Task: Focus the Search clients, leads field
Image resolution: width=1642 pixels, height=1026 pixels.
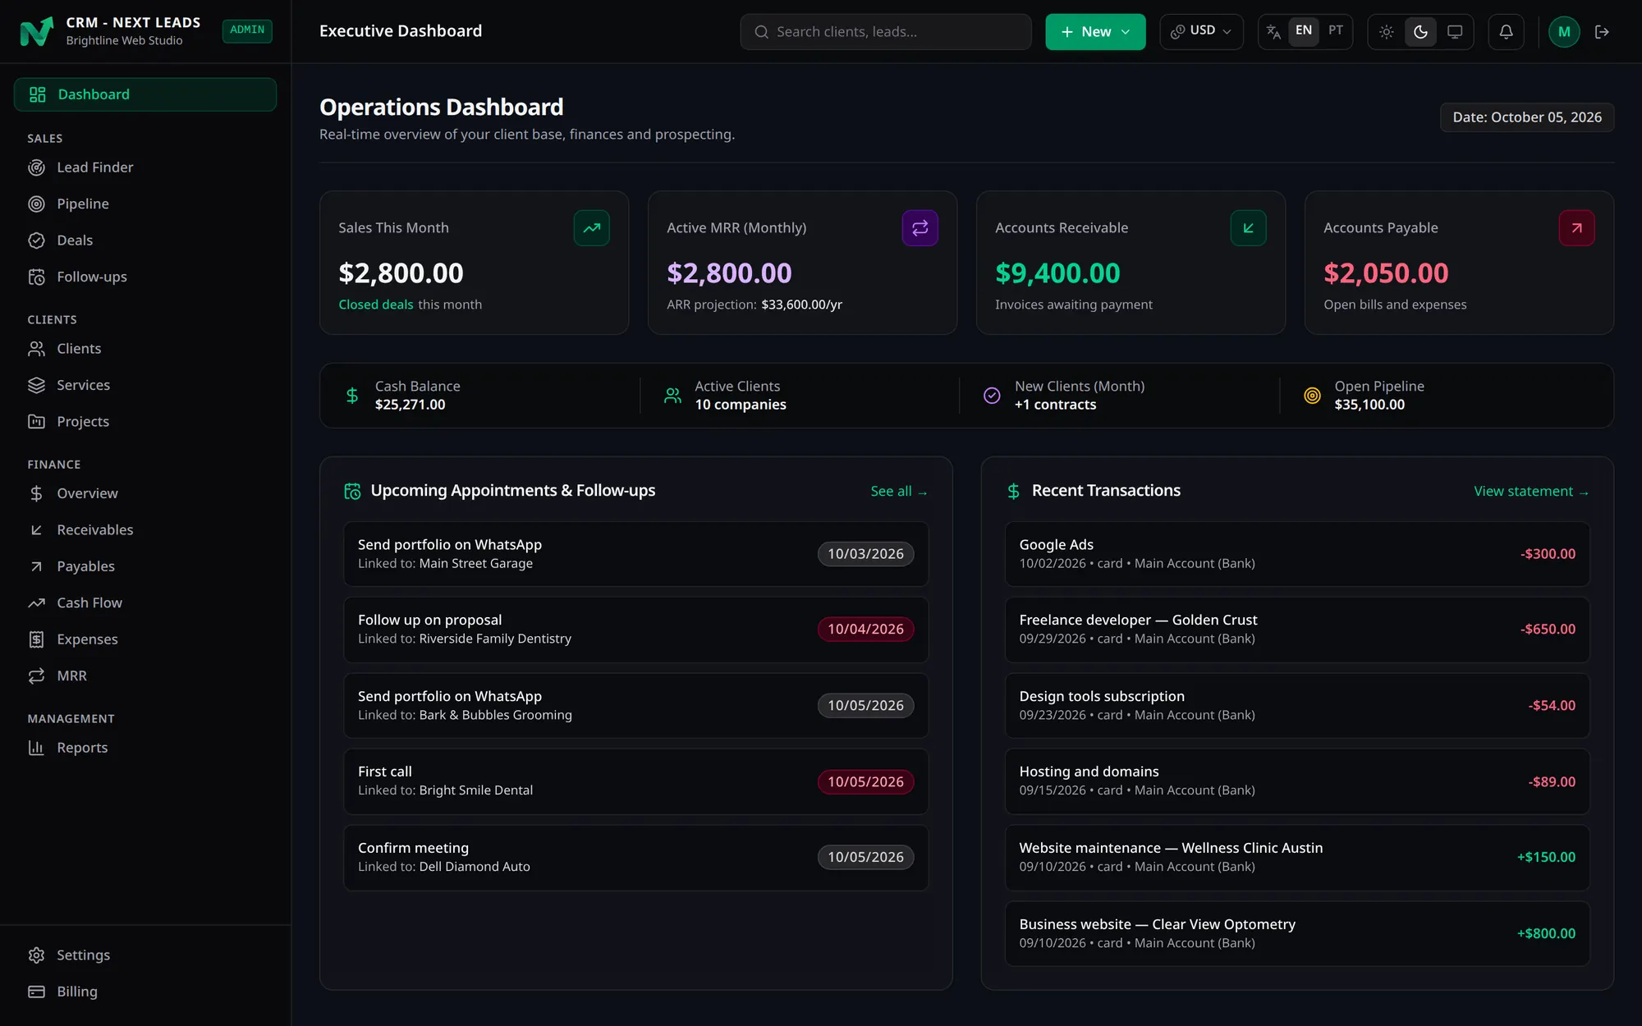Action: point(885,32)
